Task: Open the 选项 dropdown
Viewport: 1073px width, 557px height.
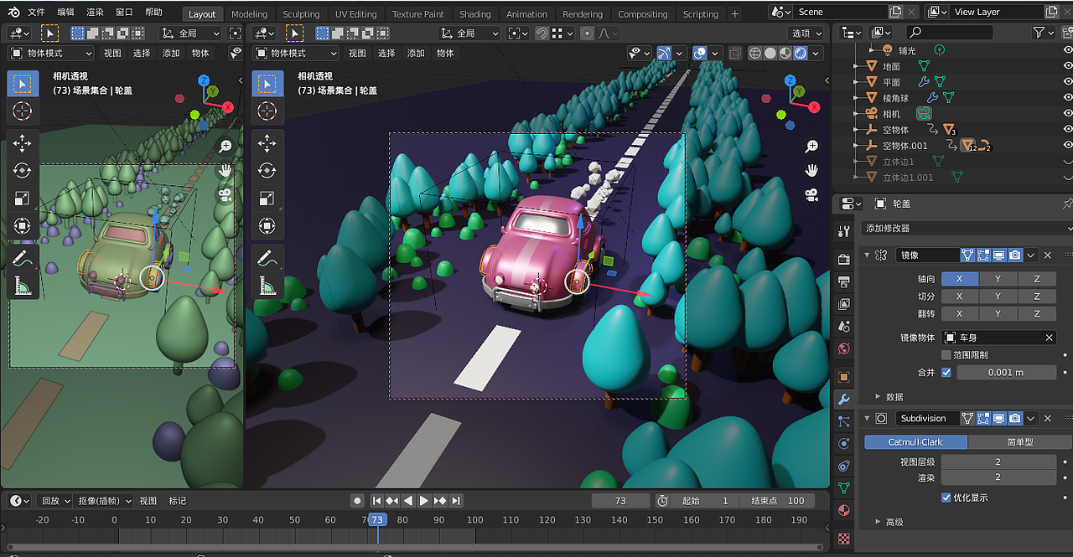Action: [806, 34]
